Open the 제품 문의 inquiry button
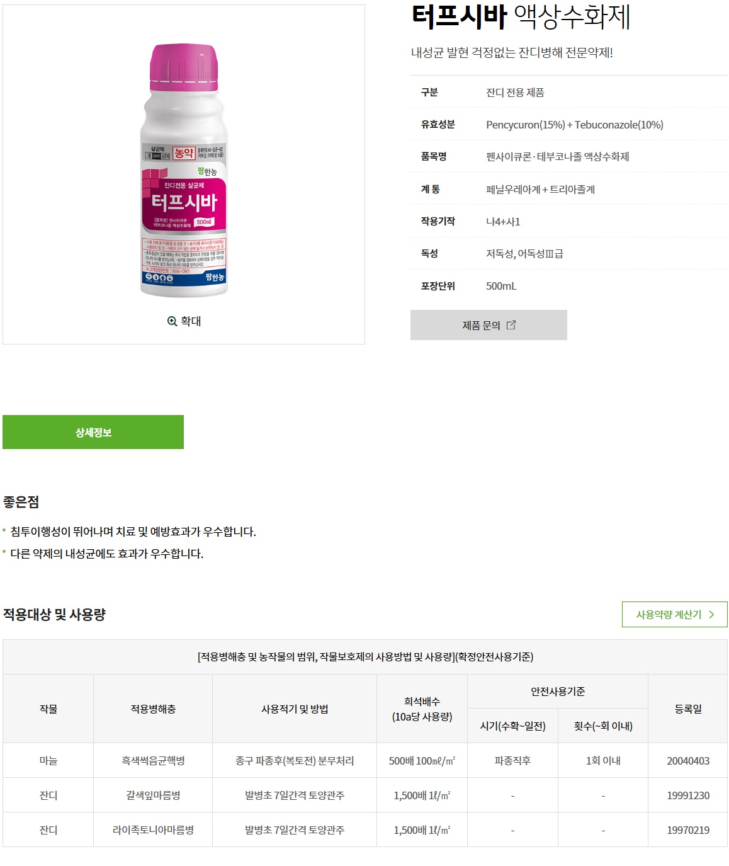729x866 pixels. coord(489,325)
